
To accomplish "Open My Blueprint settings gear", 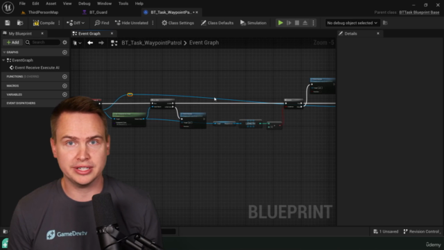I will 65,42.
